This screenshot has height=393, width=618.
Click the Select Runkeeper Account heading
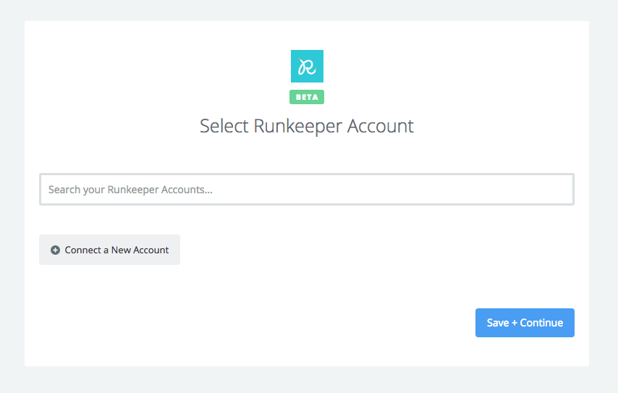(x=307, y=126)
